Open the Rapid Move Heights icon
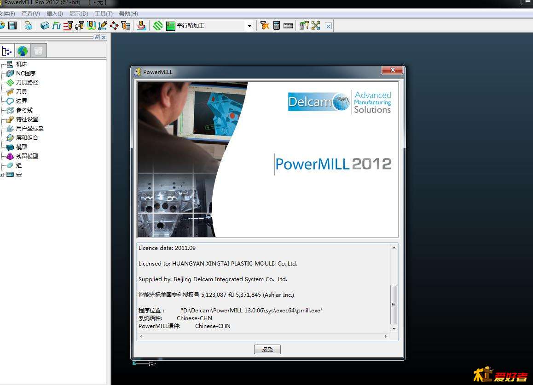Image resolution: width=533 pixels, height=385 pixels. [68, 25]
